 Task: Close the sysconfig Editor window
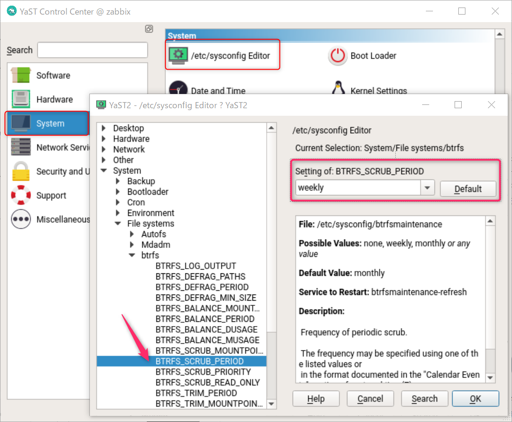click(x=491, y=105)
